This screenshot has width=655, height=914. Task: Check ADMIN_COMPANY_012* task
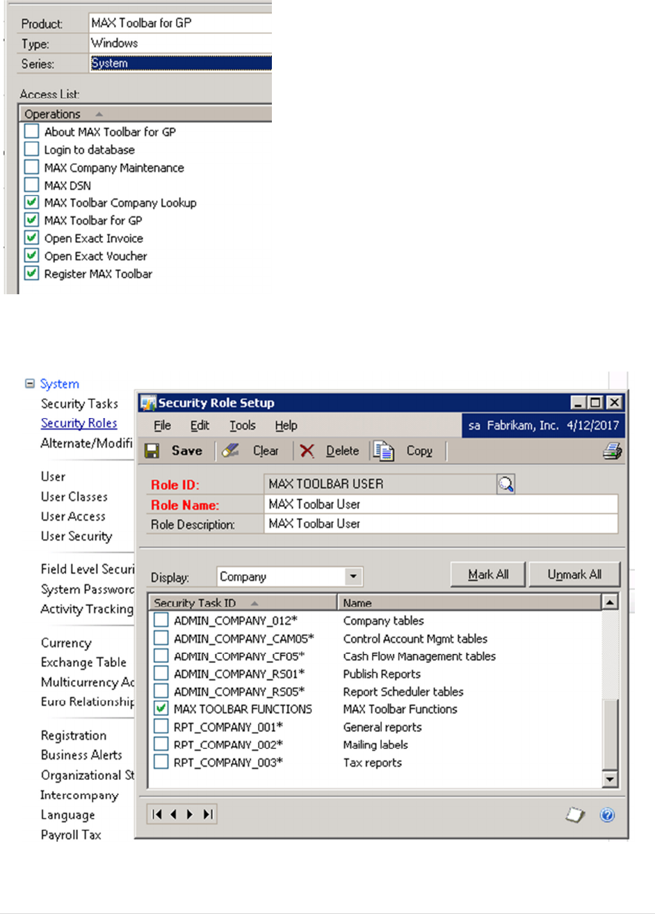click(x=161, y=620)
